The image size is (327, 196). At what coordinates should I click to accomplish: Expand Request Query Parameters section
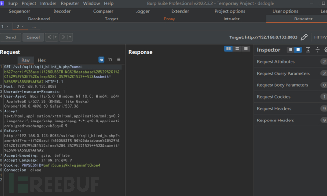291,73
